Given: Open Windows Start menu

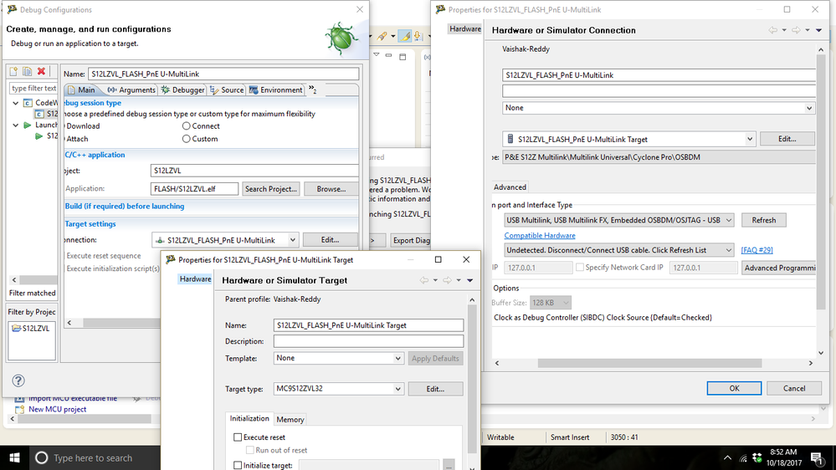Looking at the screenshot, I should coord(14,457).
